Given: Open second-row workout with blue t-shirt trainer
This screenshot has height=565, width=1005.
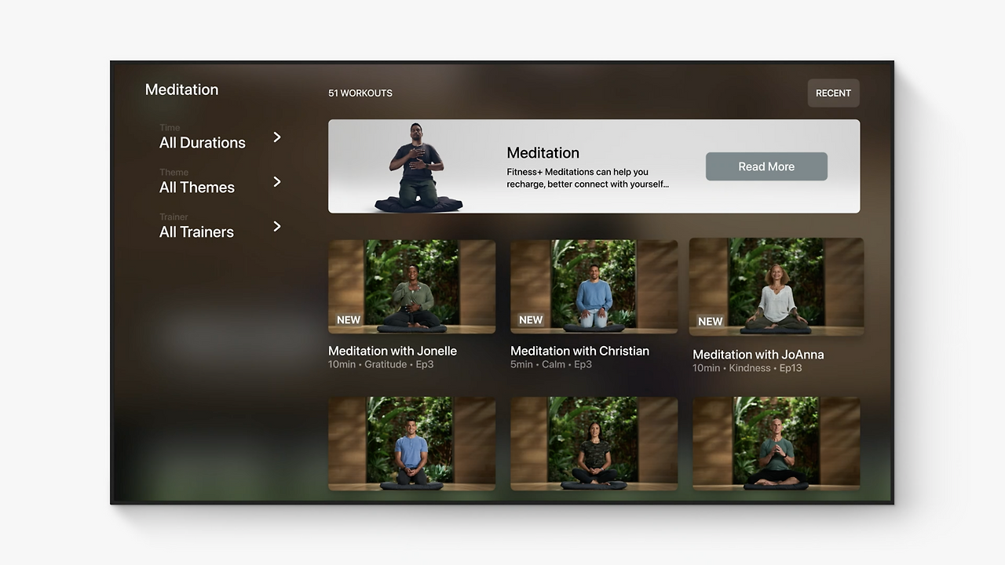Looking at the screenshot, I should pos(411,443).
